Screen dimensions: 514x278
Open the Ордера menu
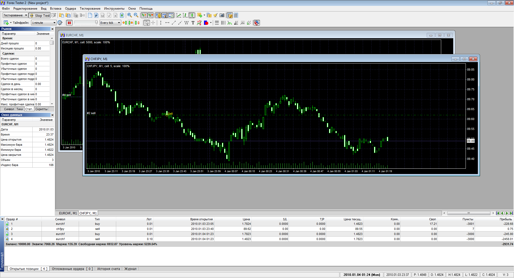(70, 9)
